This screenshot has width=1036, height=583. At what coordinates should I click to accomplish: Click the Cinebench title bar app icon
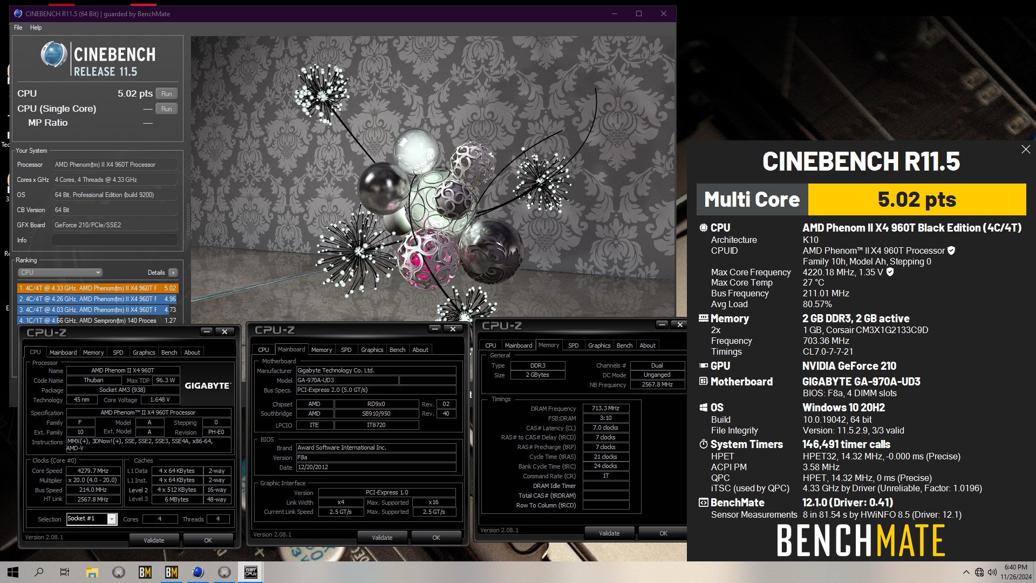[x=18, y=13]
